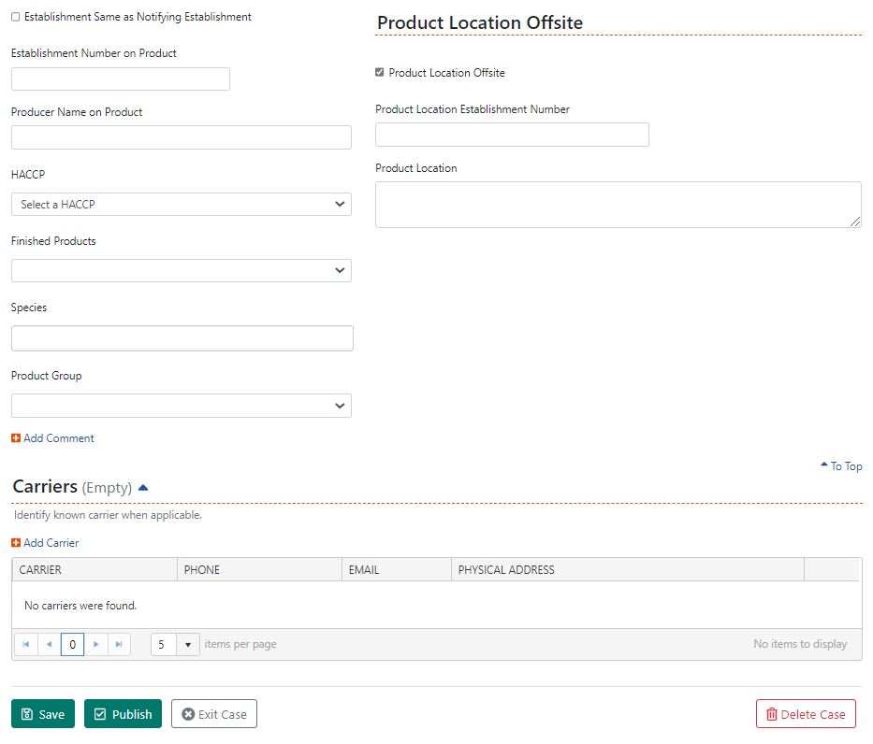Viewport: 873px width, 744px height.
Task: Go to the first page of carriers
Action: coord(25,644)
